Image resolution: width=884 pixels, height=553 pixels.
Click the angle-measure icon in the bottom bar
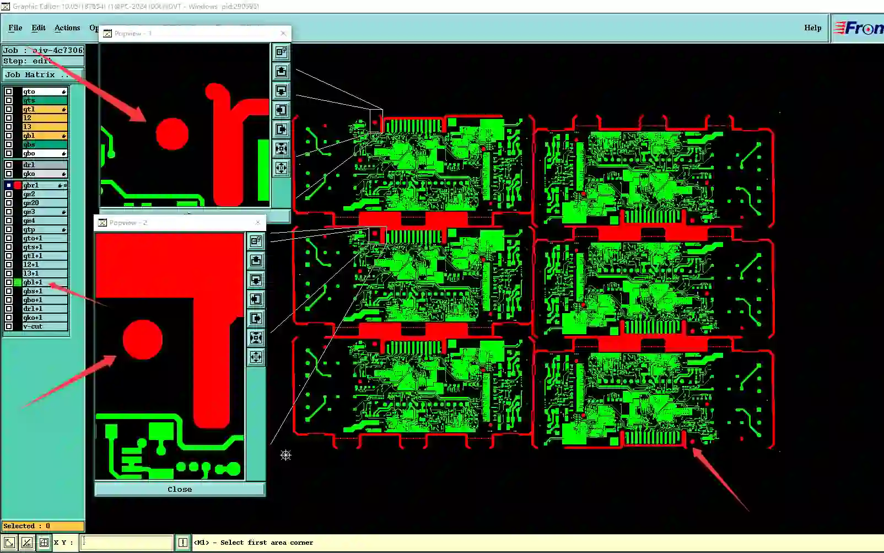pos(26,543)
